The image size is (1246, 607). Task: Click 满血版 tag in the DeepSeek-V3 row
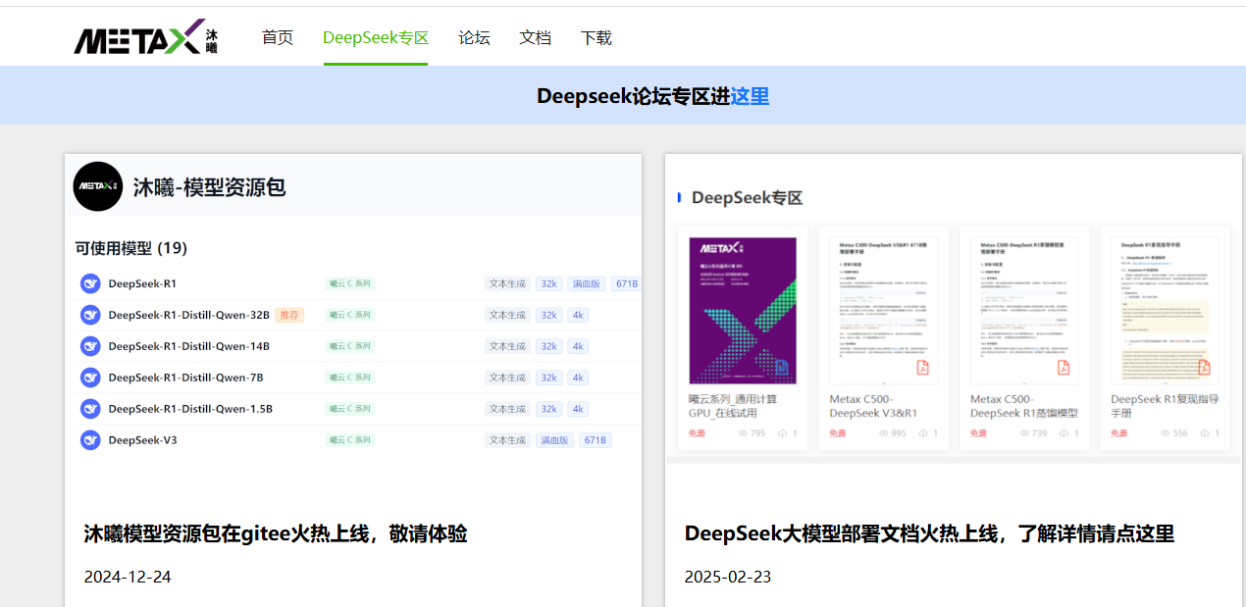point(554,440)
